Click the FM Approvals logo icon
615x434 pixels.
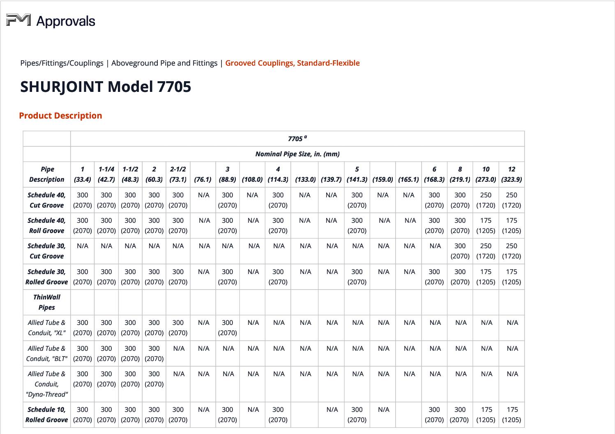[18, 20]
